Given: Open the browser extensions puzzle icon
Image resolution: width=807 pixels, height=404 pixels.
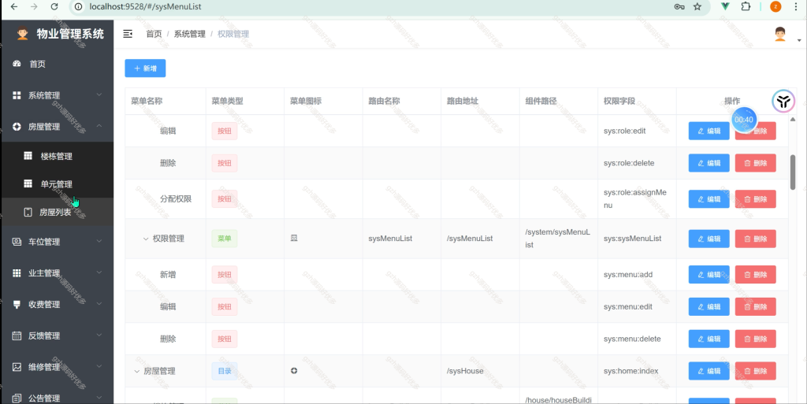Looking at the screenshot, I should point(746,6).
